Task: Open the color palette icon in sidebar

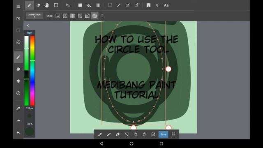Action: [x=18, y=69]
